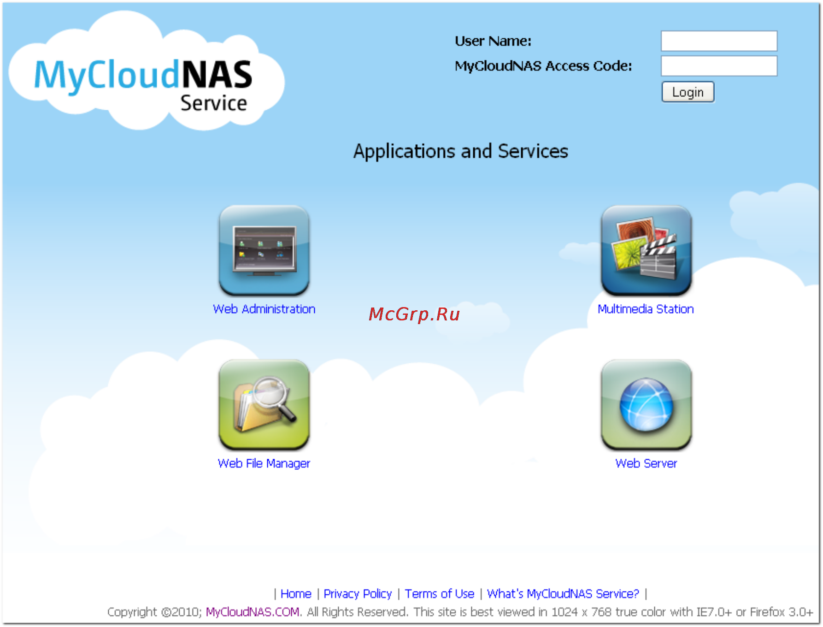The height and width of the screenshot is (627, 823).
Task: Click the Web File Manager text link
Action: pyautogui.click(x=264, y=463)
